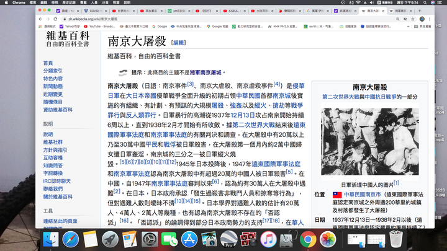Open Photo Booth in the Dock
This screenshot has width=447, height=251.
point(248,239)
